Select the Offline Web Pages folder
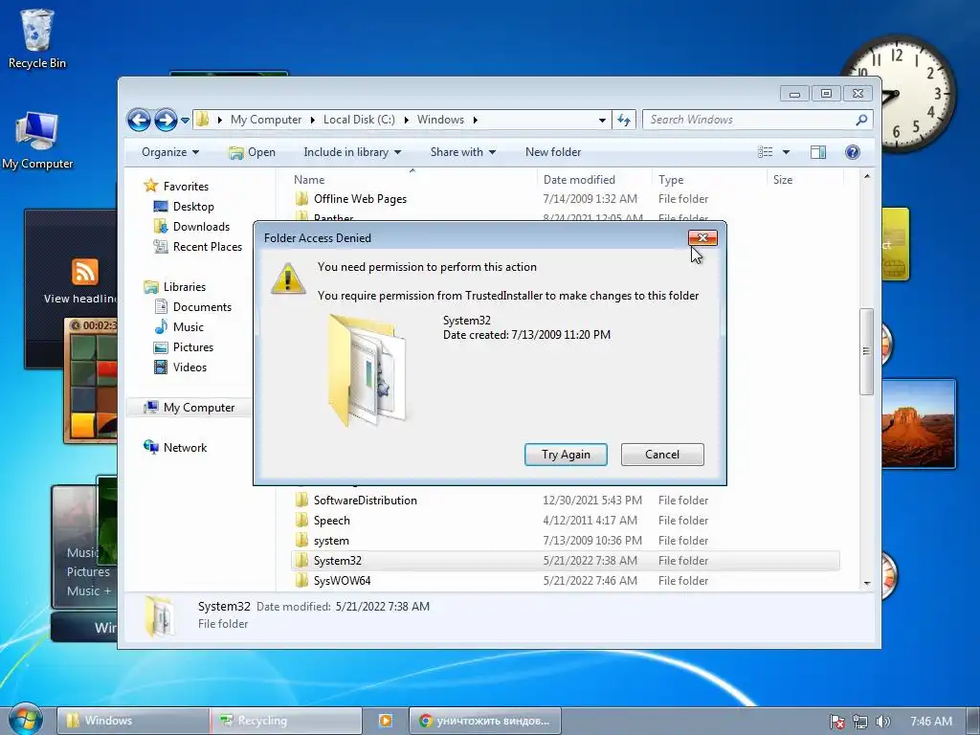The image size is (980, 735). pos(360,199)
